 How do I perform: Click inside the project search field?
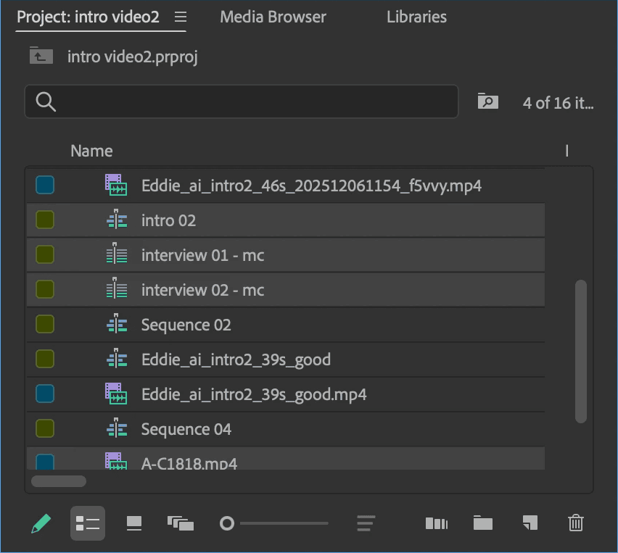(242, 101)
